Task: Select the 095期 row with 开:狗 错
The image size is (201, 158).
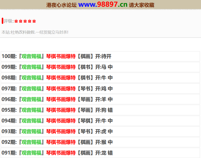Action: 100,110
